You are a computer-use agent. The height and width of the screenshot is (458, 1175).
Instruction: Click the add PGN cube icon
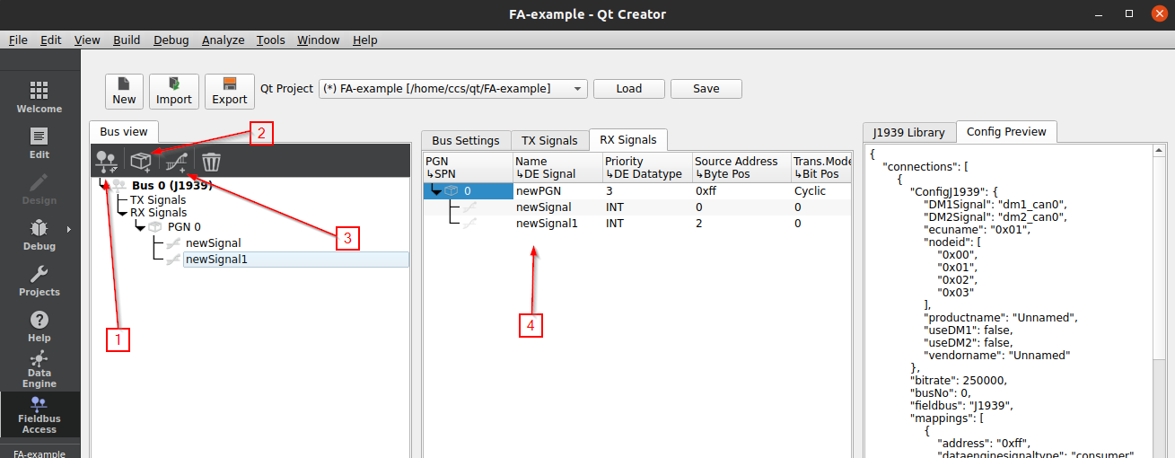142,161
